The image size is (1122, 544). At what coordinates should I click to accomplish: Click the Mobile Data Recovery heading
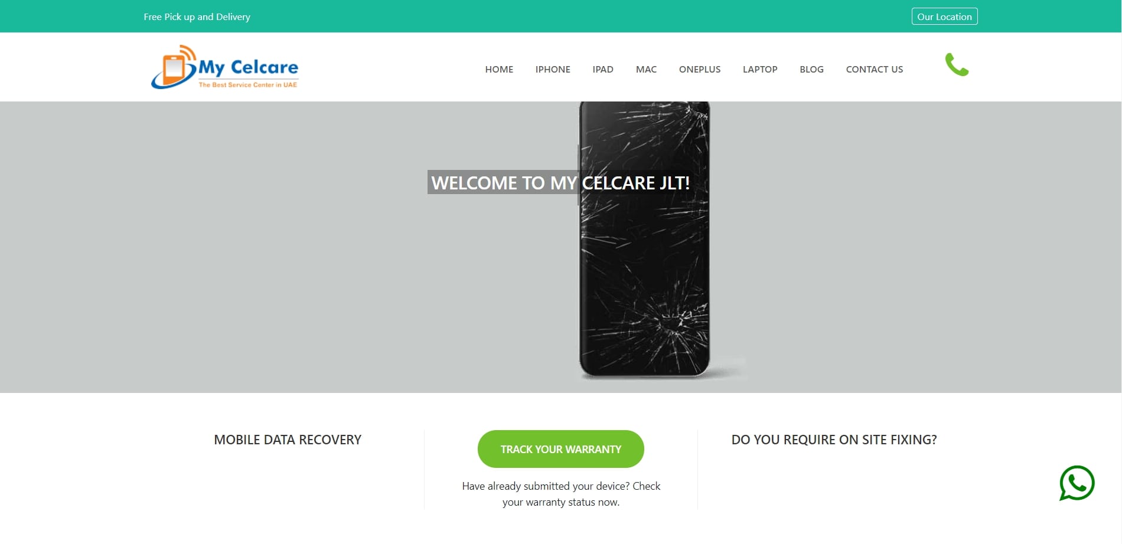point(288,440)
